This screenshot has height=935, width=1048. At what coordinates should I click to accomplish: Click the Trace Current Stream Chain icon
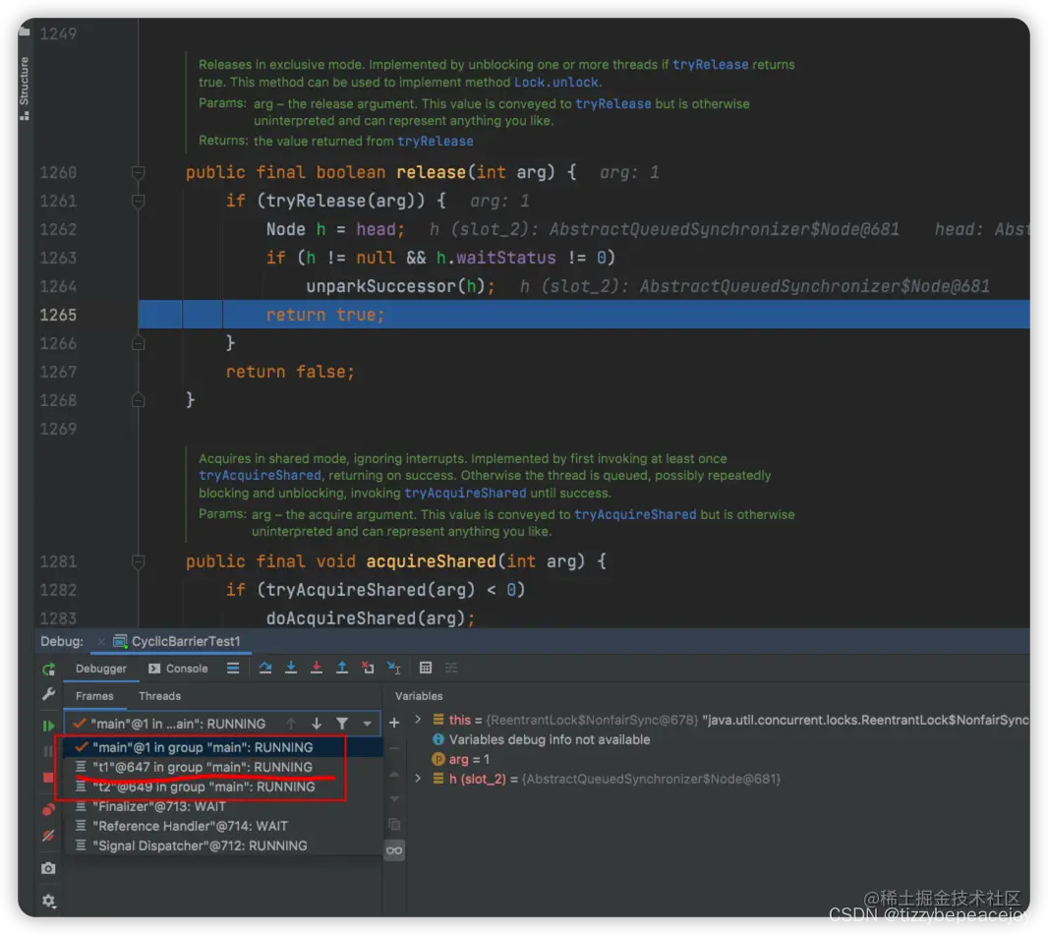452,668
